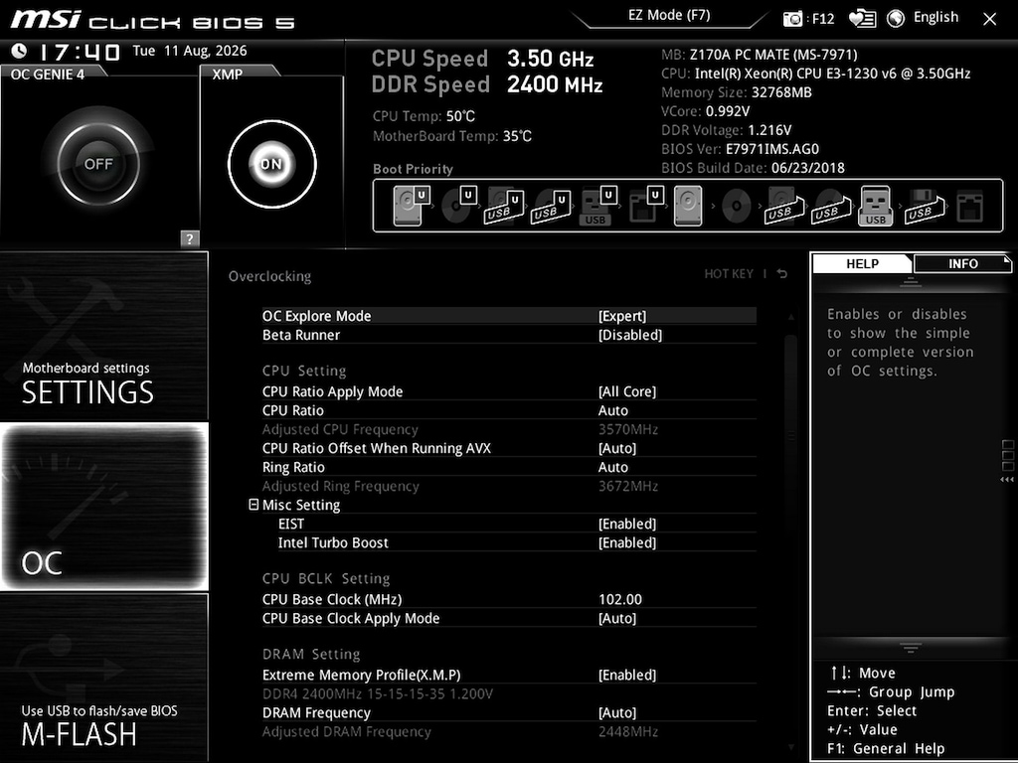Click the OC GENIE 4 header tab
This screenshot has height=763, width=1018.
point(48,74)
